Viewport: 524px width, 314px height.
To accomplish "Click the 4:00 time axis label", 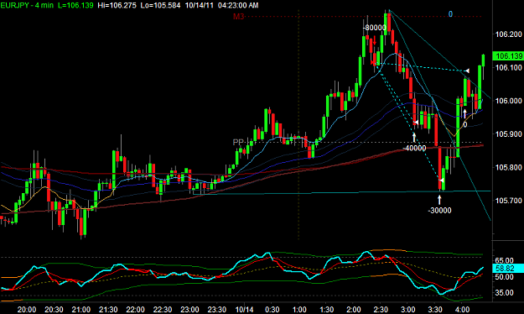I will tap(463, 309).
